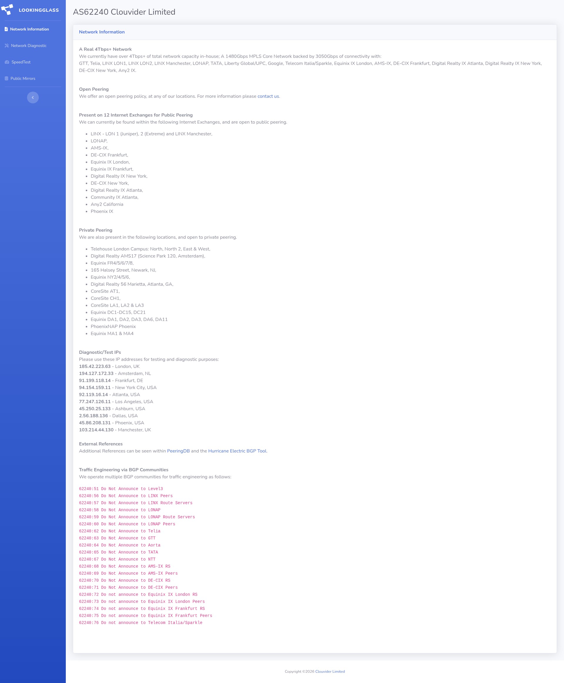The width and height of the screenshot is (564, 683).
Task: Click the 'Equinix MA1 & MA4' list item
Action: 112,334
